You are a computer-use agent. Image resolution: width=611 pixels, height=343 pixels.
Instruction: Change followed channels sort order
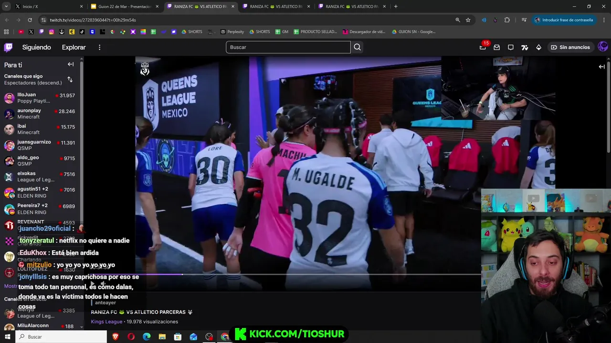70,80
